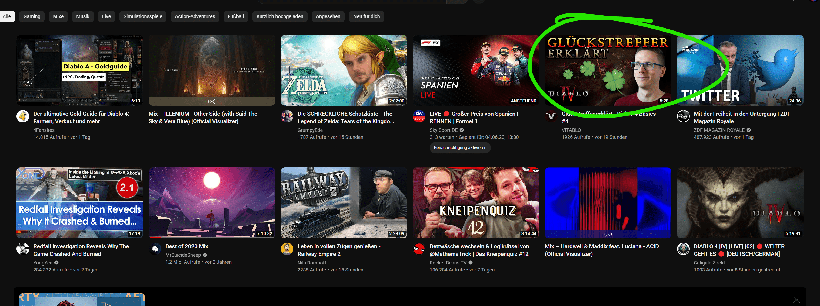Open the Zelda Tears of the Kingdom thumbnail

click(x=344, y=70)
